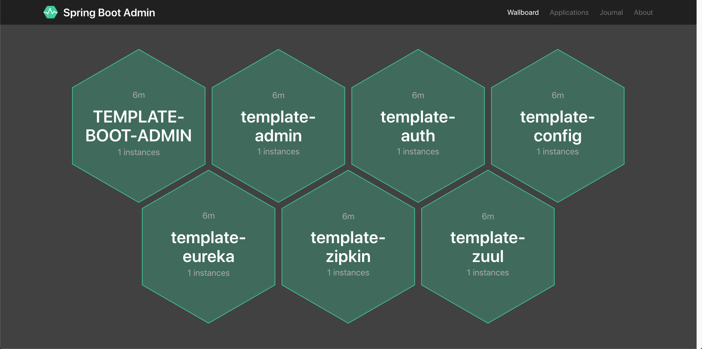This screenshot has height=349, width=702.
Task: Click the 6m uptime label on template-admin
Action: tap(278, 95)
